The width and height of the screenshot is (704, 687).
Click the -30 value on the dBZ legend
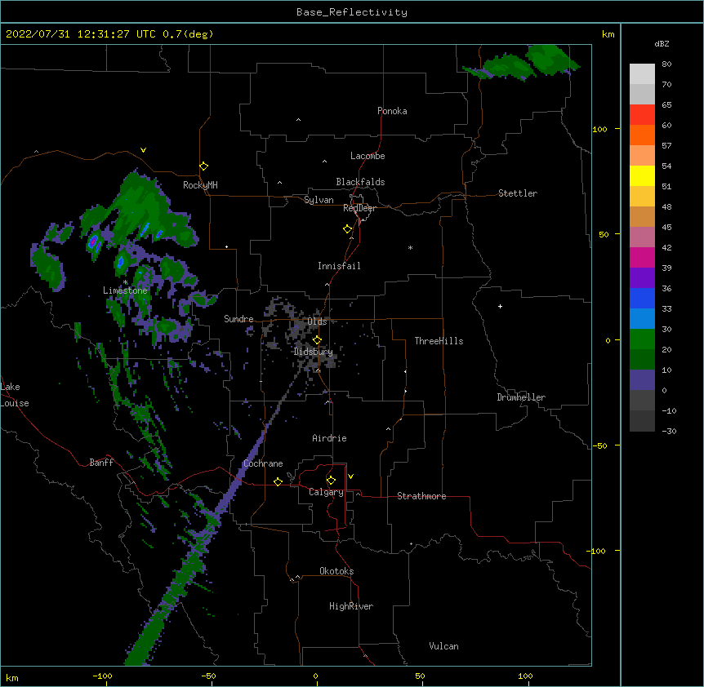[669, 431]
